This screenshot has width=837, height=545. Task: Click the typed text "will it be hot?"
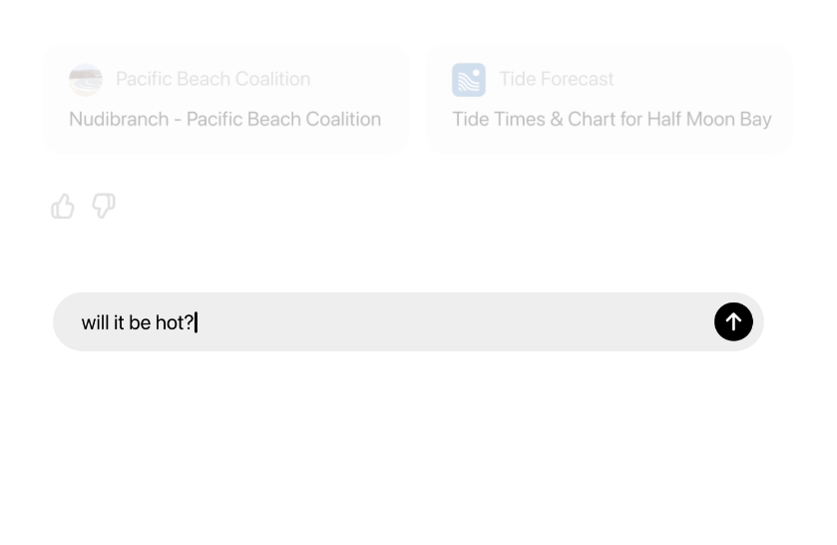(138, 322)
